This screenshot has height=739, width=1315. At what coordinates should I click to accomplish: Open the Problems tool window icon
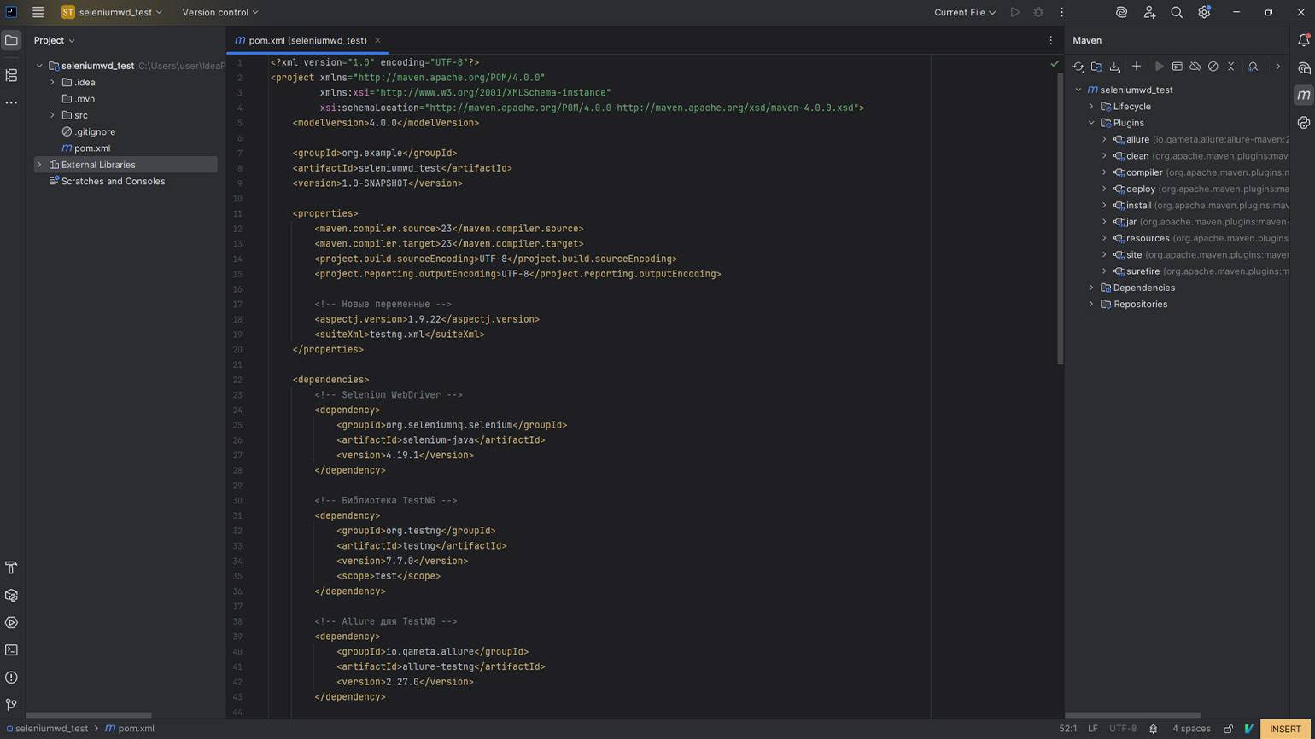pyautogui.click(x=11, y=678)
